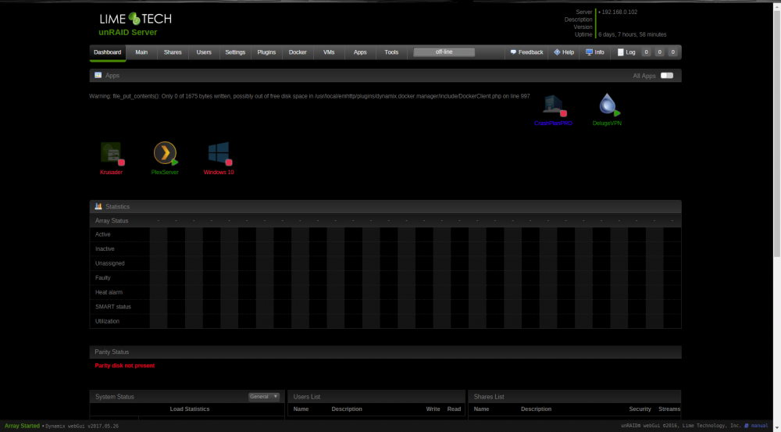Click the Write column in Users List
The height and width of the screenshot is (432, 781).
433,409
